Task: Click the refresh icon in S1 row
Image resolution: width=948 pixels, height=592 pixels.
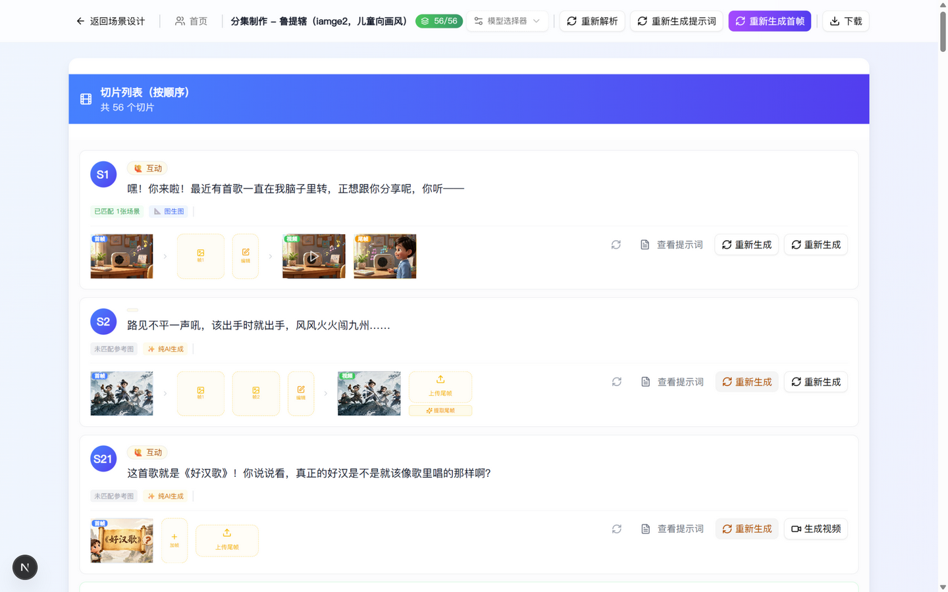Action: (616, 245)
